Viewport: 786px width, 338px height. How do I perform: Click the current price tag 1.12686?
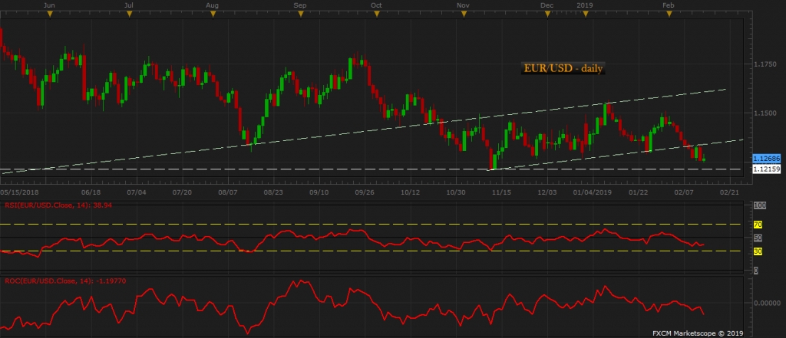tap(766, 158)
